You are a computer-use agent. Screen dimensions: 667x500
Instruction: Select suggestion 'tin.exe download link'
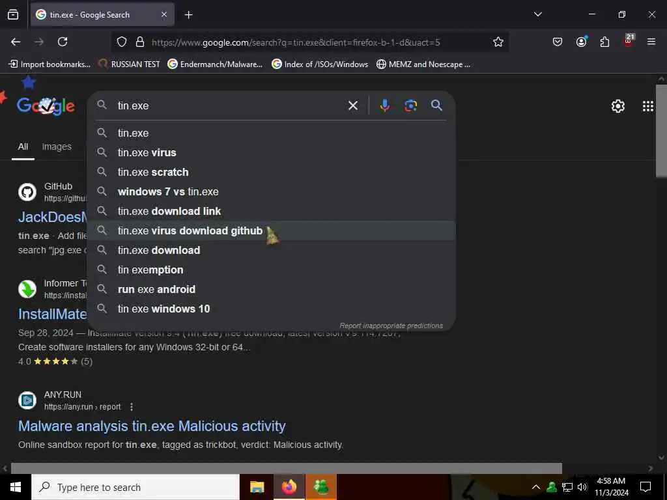coord(272,211)
